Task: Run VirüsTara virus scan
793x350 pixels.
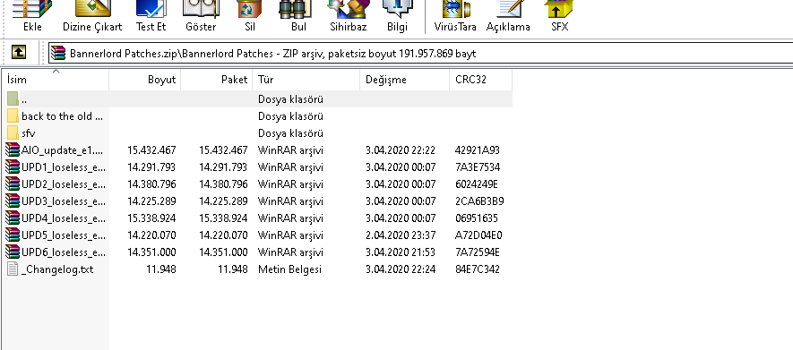Action: click(455, 15)
